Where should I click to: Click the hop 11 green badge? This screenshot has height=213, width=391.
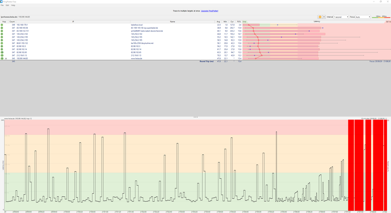pos(2,55)
